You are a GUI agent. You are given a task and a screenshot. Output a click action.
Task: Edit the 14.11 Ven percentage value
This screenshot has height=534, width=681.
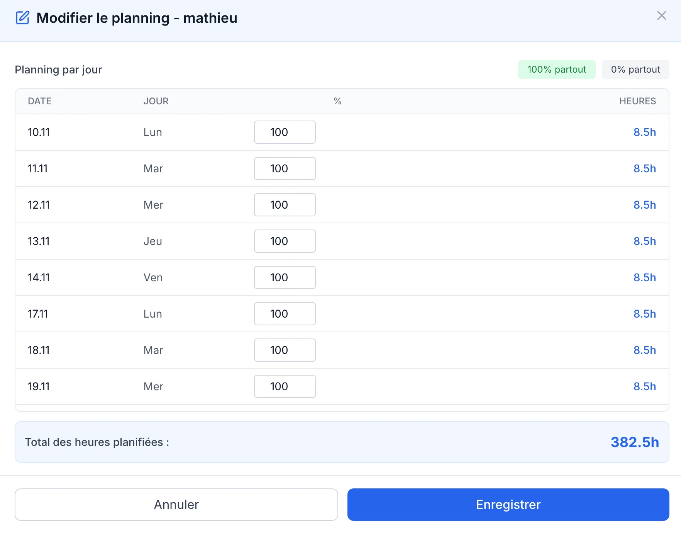[x=285, y=277]
